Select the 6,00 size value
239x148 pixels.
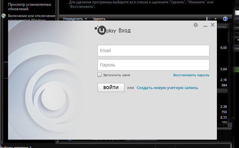pyautogui.click(x=223, y=48)
